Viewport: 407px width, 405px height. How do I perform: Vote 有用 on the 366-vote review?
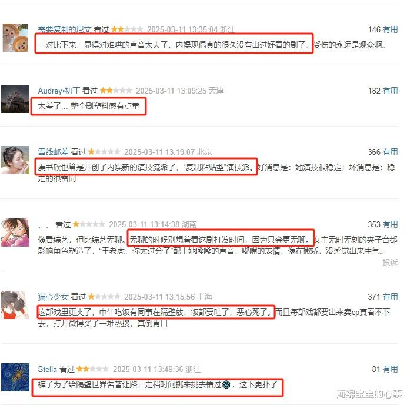(390, 152)
